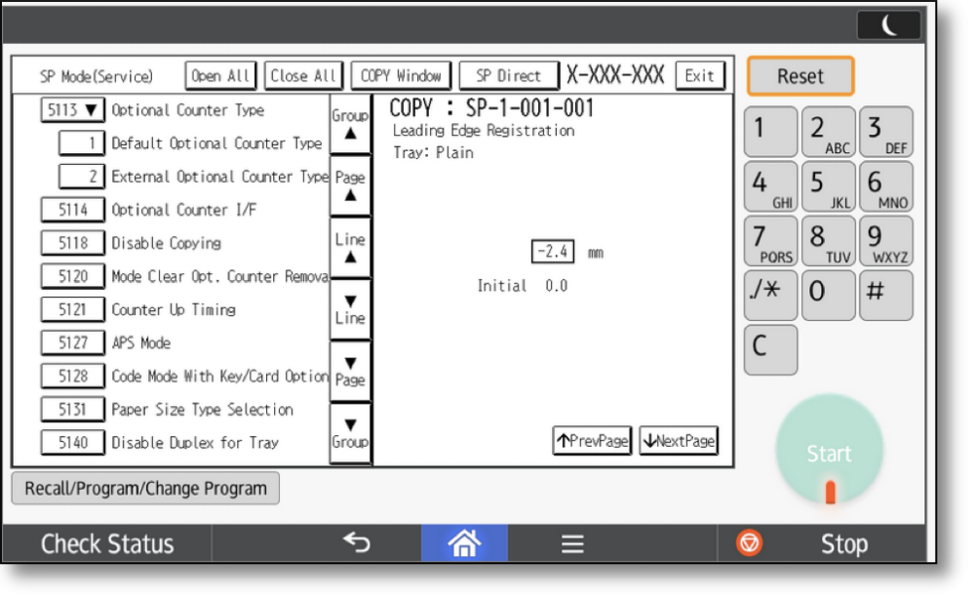Tap the Stop text label
The height and width of the screenshot is (602, 975).
[x=843, y=544]
